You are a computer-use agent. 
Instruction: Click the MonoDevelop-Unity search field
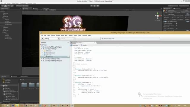tap(130, 39)
